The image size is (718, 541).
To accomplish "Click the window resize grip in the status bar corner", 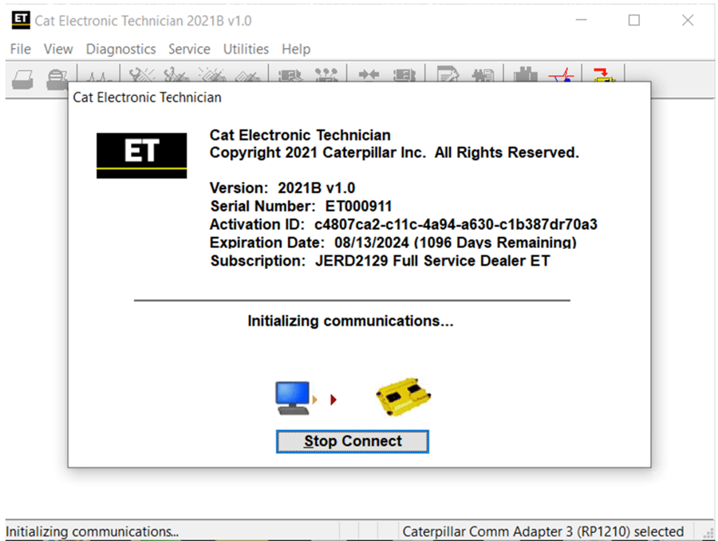I will coord(709,532).
